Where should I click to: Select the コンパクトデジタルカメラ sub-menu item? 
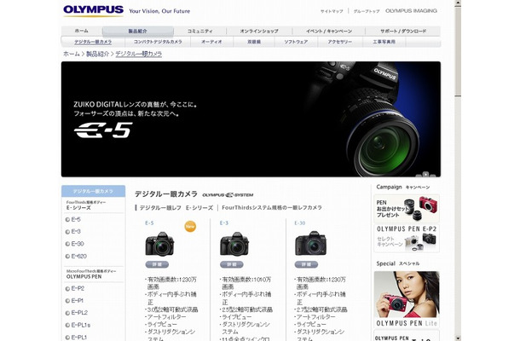[157, 41]
